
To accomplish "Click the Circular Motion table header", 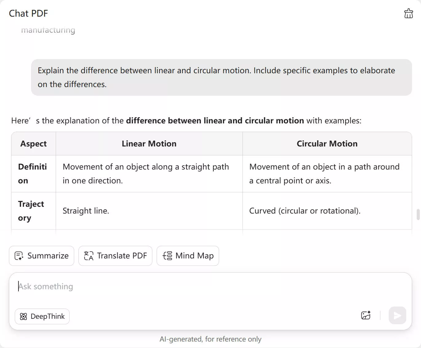I will (327, 143).
